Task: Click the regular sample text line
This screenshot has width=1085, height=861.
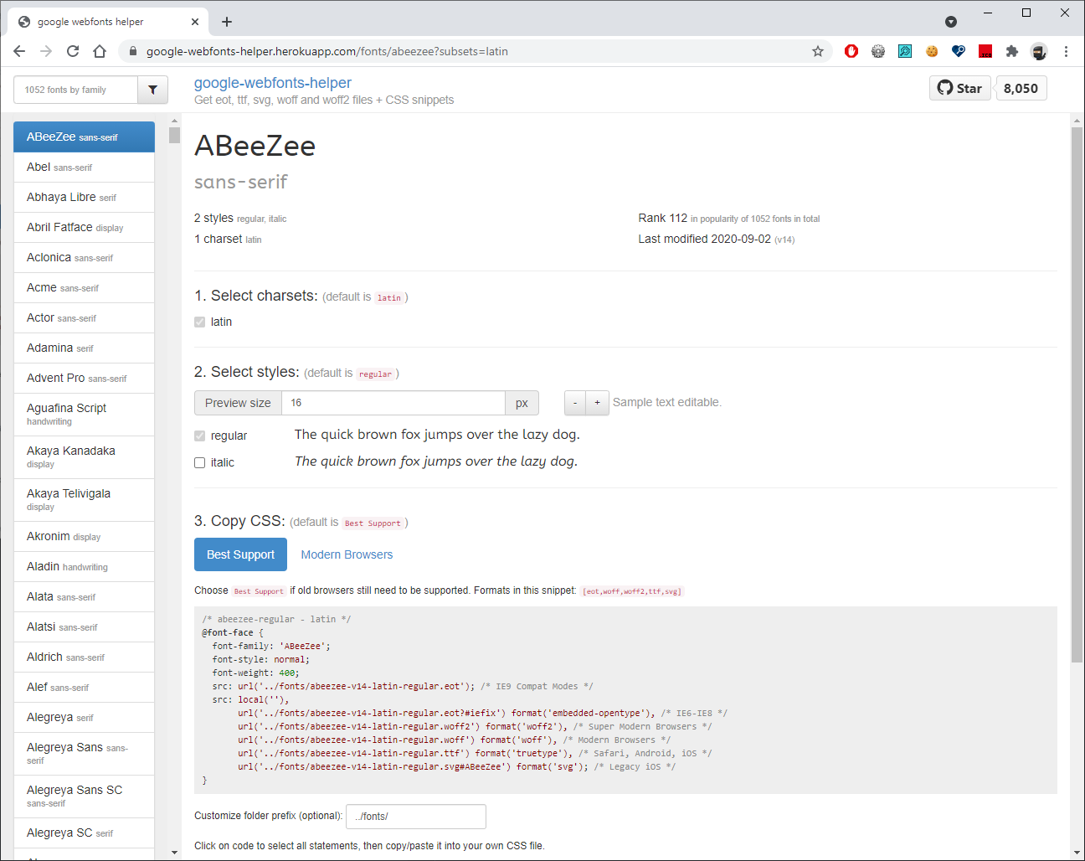Action: (x=437, y=435)
